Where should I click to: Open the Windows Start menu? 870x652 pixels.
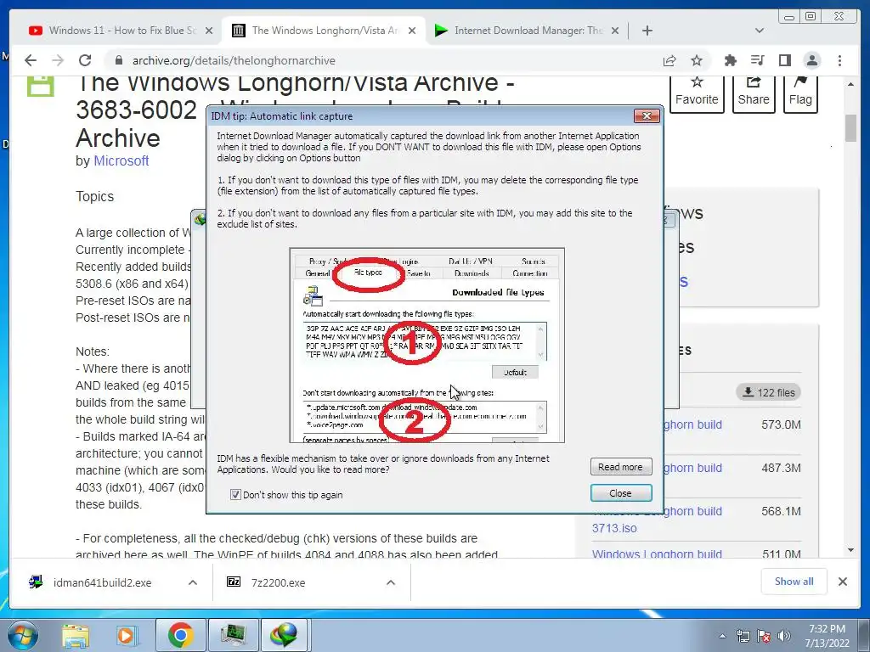(22, 636)
